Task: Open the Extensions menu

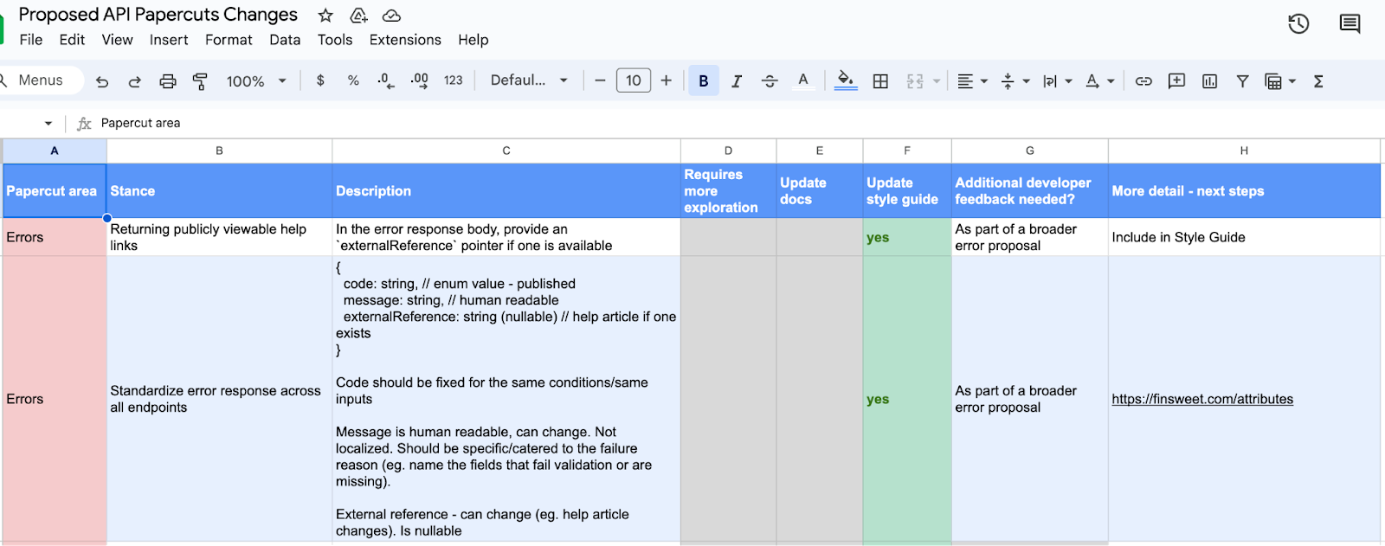Action: (405, 40)
